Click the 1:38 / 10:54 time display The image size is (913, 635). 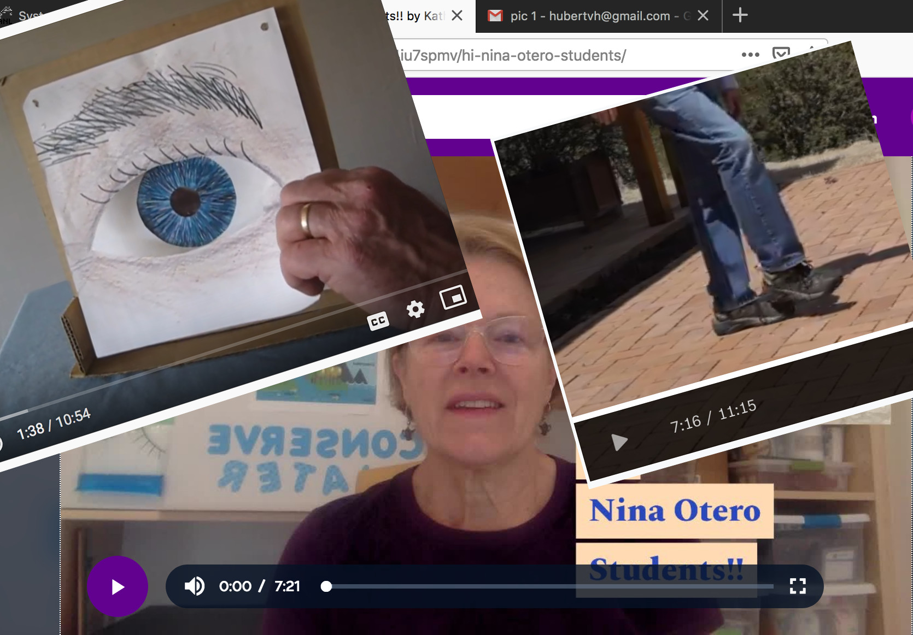click(x=54, y=424)
